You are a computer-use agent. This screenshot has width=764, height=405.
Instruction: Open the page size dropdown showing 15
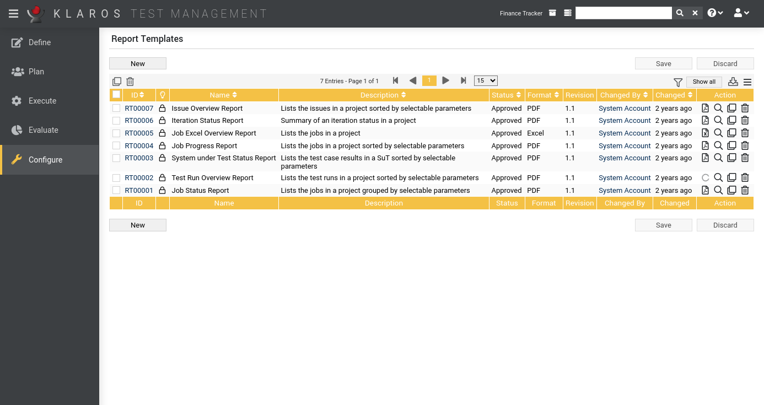pyautogui.click(x=485, y=80)
